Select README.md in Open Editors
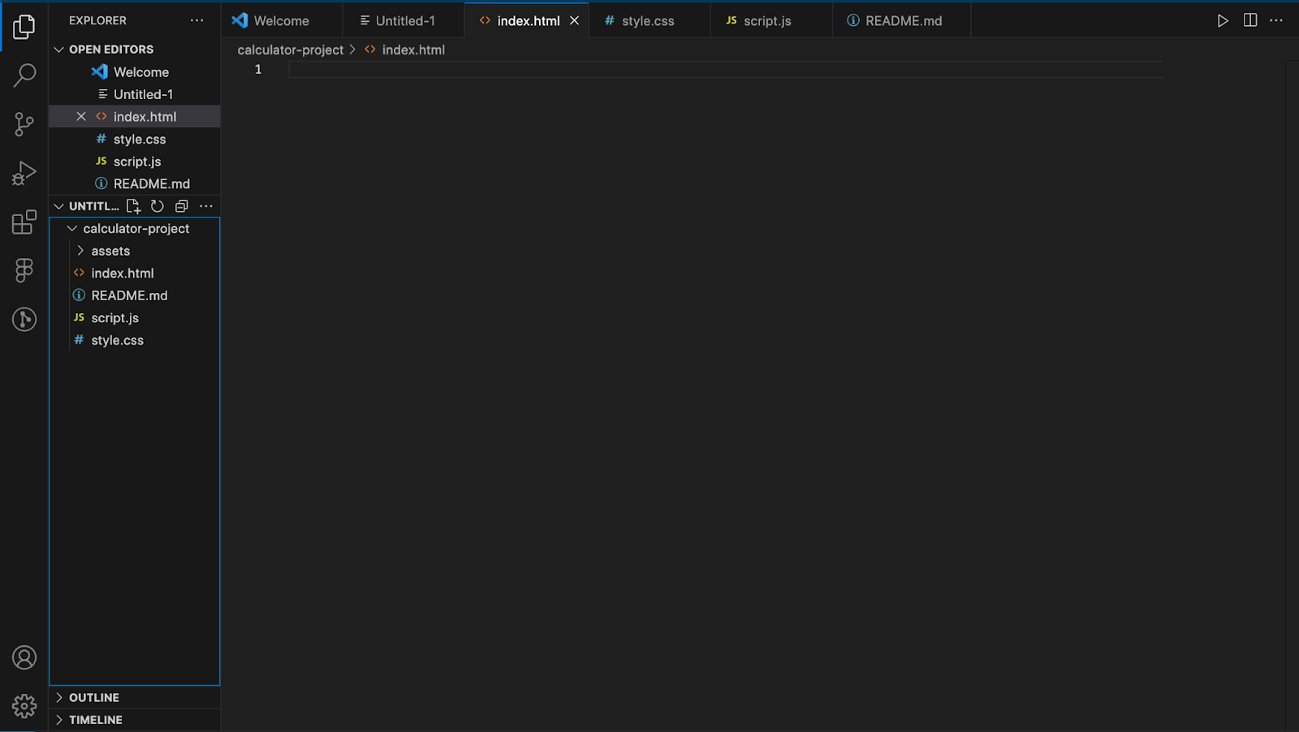The image size is (1299, 732). [135, 183]
